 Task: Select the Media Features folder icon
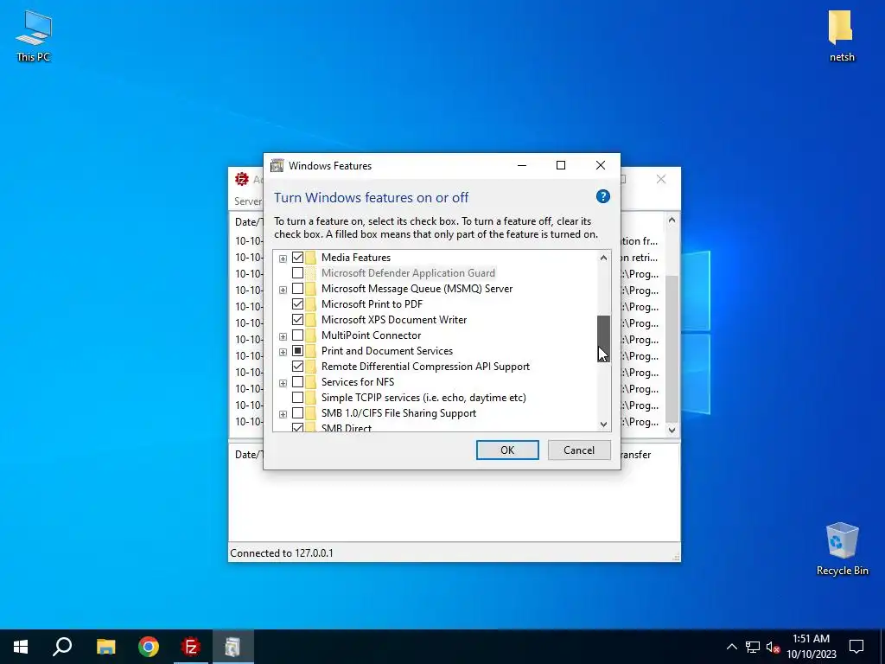click(310, 258)
